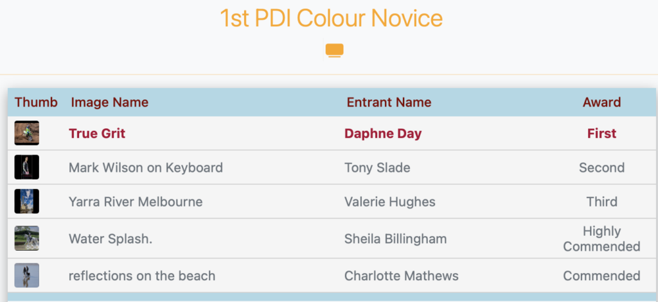This screenshot has width=658, height=302.
Task: Open the reflections on the beach thumbnail
Action: click(x=27, y=275)
